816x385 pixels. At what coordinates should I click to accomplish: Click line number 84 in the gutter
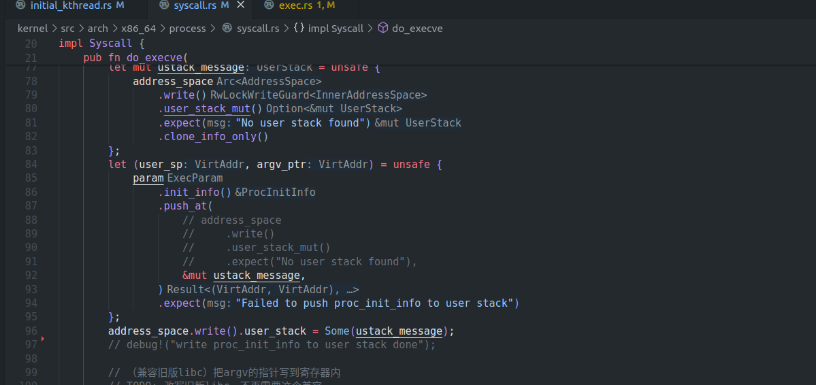31,165
